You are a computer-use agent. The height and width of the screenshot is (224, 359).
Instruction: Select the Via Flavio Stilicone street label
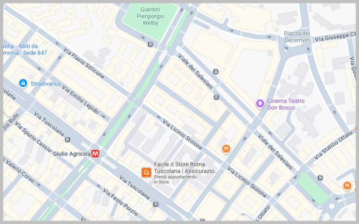(84, 63)
